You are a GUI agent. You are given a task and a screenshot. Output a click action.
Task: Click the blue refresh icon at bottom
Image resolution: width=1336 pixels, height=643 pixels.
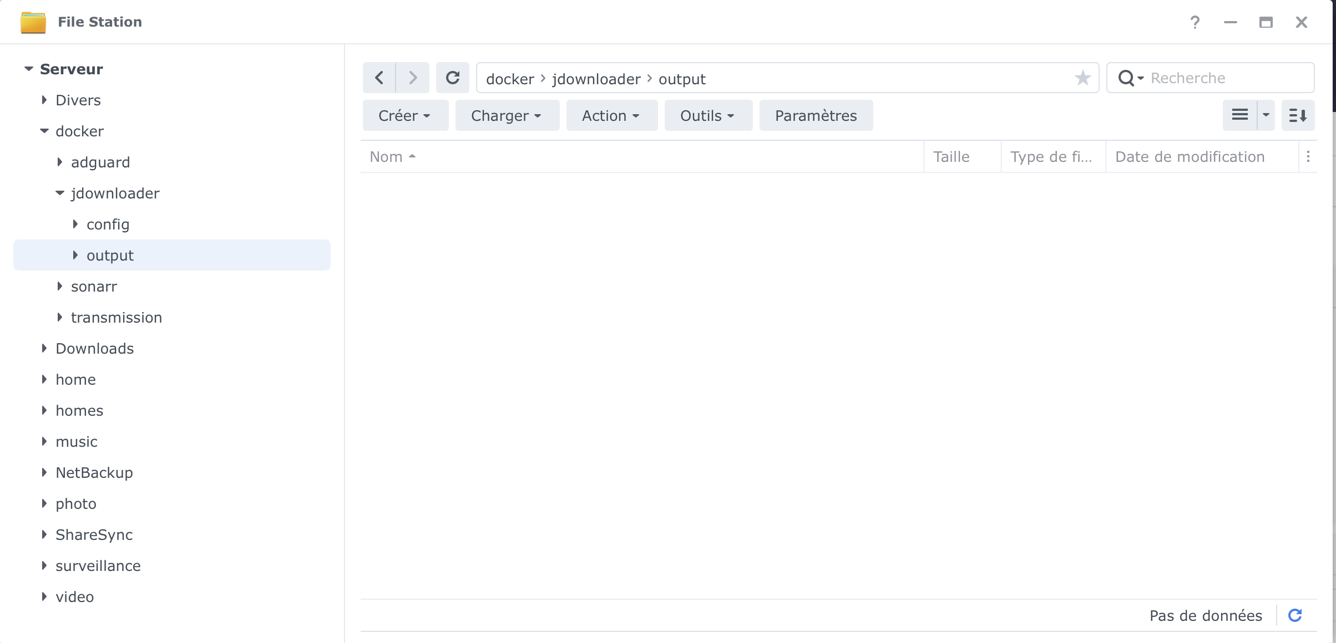click(1295, 615)
